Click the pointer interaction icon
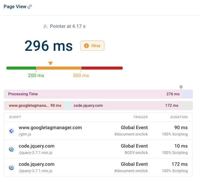 (x=45, y=26)
